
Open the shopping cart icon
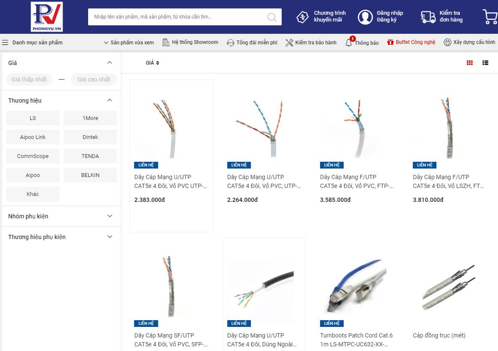(x=490, y=16)
